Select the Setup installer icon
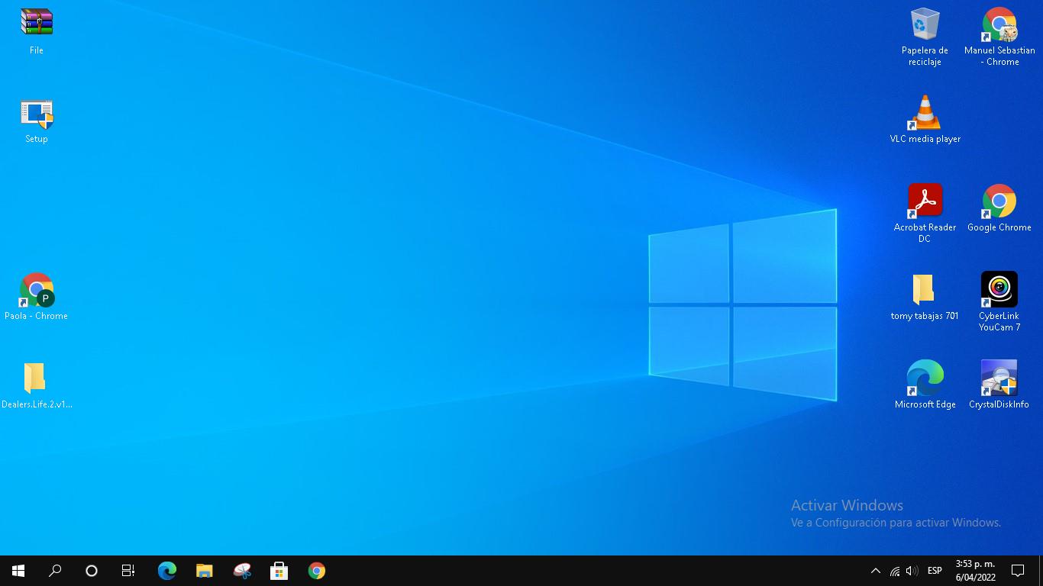This screenshot has width=1043, height=586. 36,114
